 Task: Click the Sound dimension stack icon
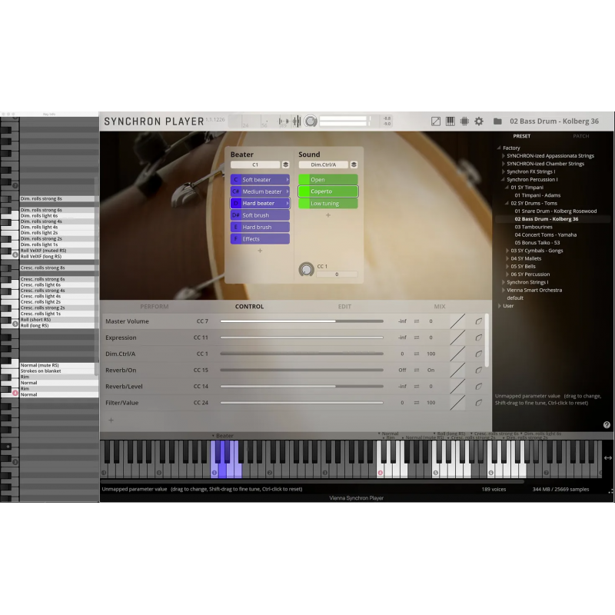tap(354, 165)
